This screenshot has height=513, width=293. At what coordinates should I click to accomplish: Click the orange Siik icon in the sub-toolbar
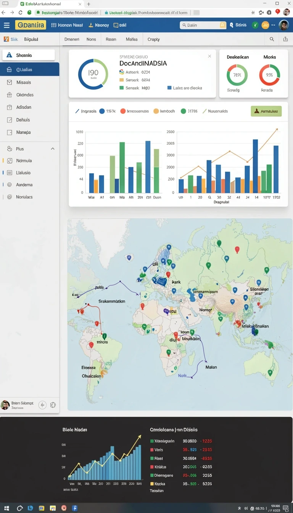pyautogui.click(x=6, y=39)
